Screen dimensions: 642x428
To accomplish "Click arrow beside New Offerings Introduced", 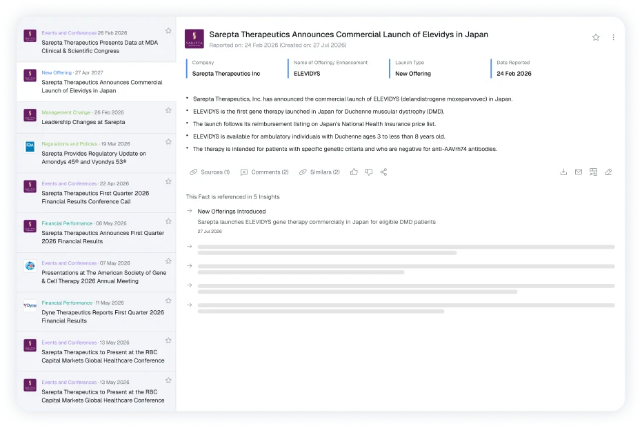I will point(189,211).
